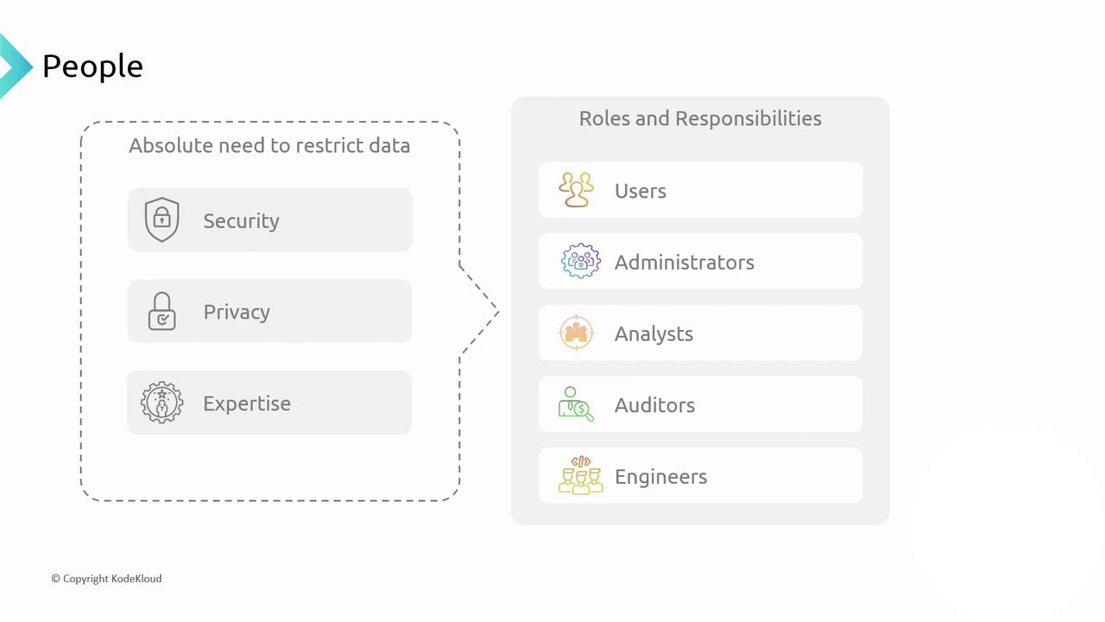Screen dimensions: 1105x622
Task: Choose the Administrators role label
Action: click(684, 263)
